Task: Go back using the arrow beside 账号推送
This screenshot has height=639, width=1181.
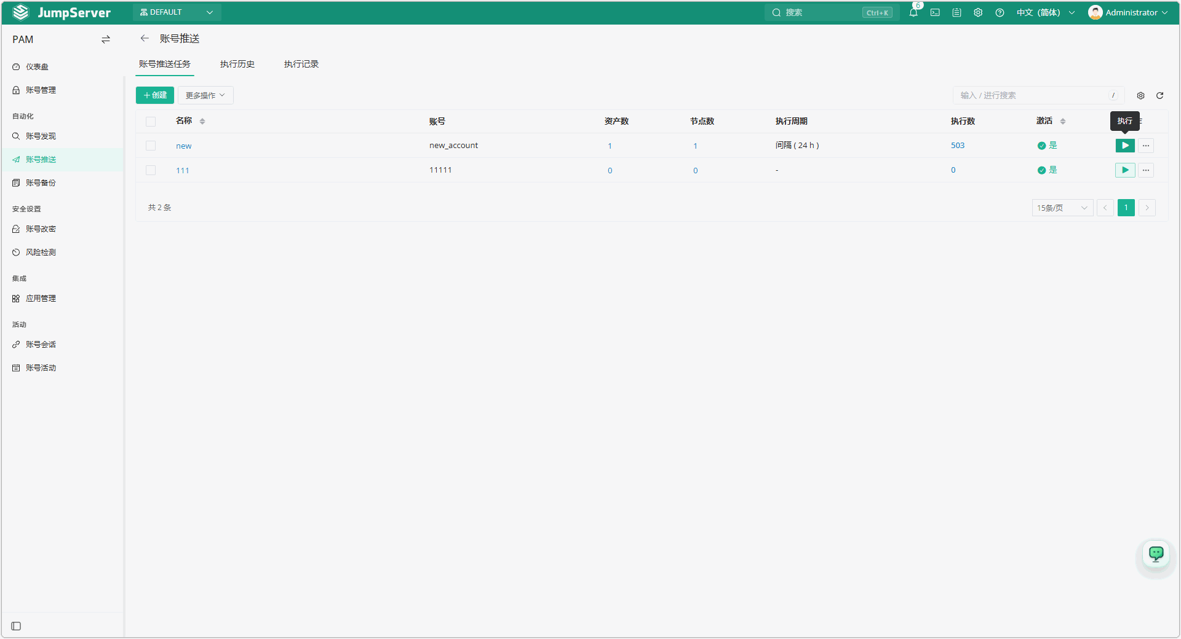Action: [145, 38]
